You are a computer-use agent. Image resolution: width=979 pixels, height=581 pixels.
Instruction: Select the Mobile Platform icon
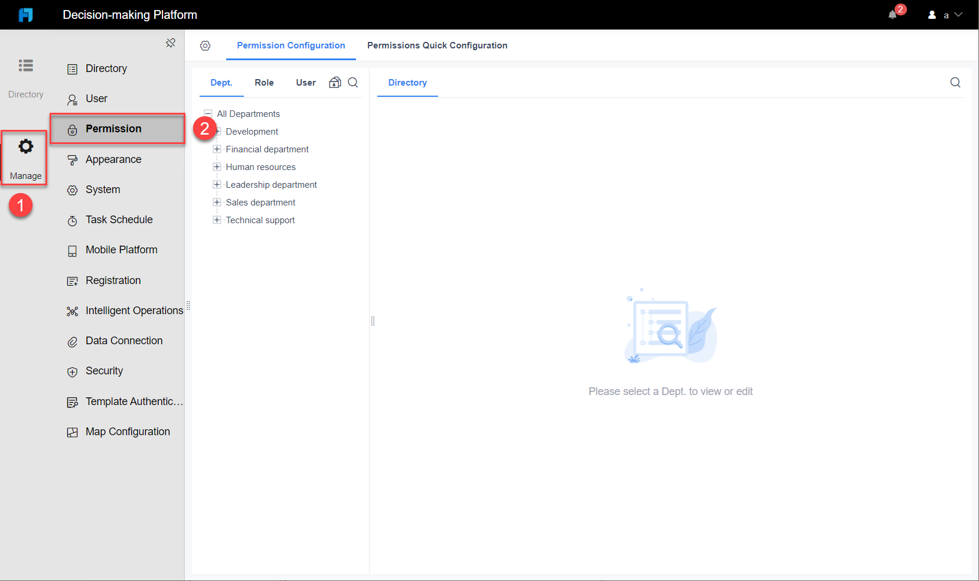[x=72, y=250]
